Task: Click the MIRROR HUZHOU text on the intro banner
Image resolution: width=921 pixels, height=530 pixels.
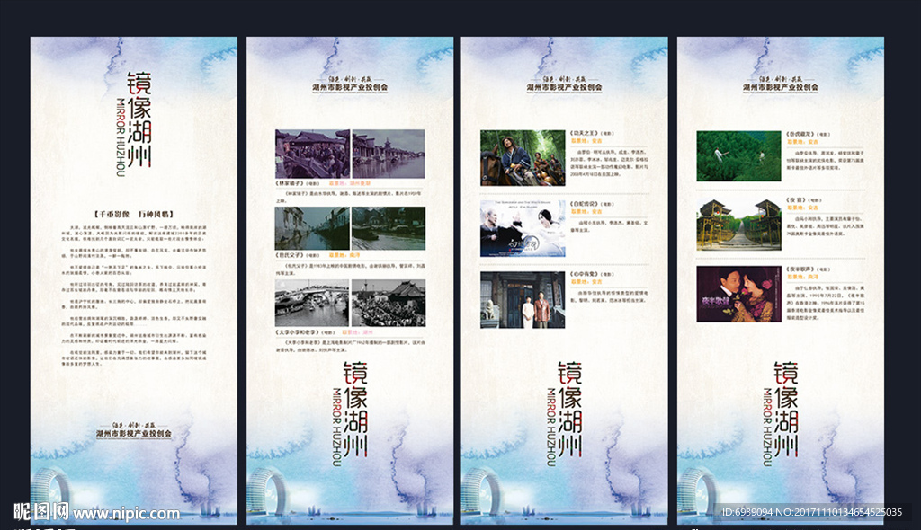Action: click(121, 137)
